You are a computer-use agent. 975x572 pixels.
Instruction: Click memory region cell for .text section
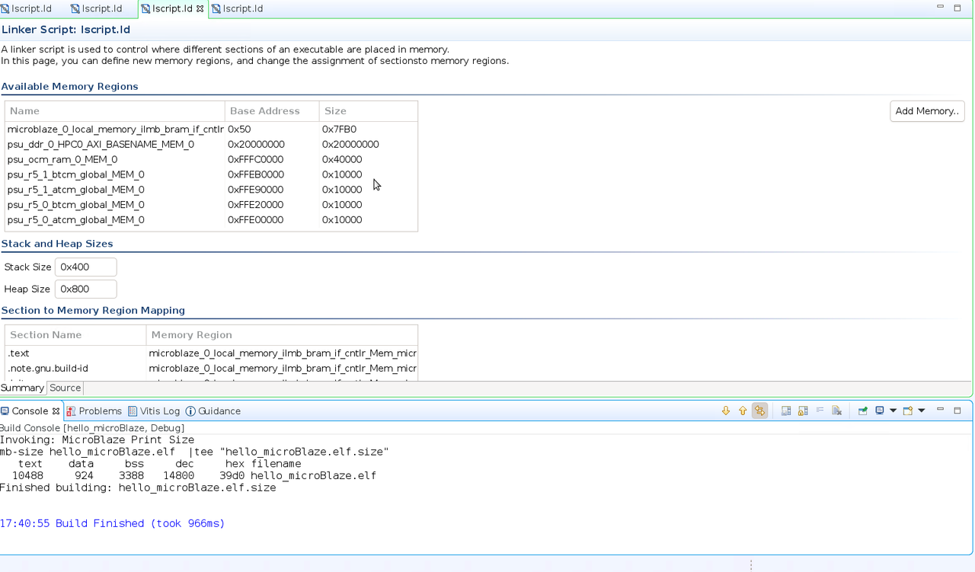(283, 353)
